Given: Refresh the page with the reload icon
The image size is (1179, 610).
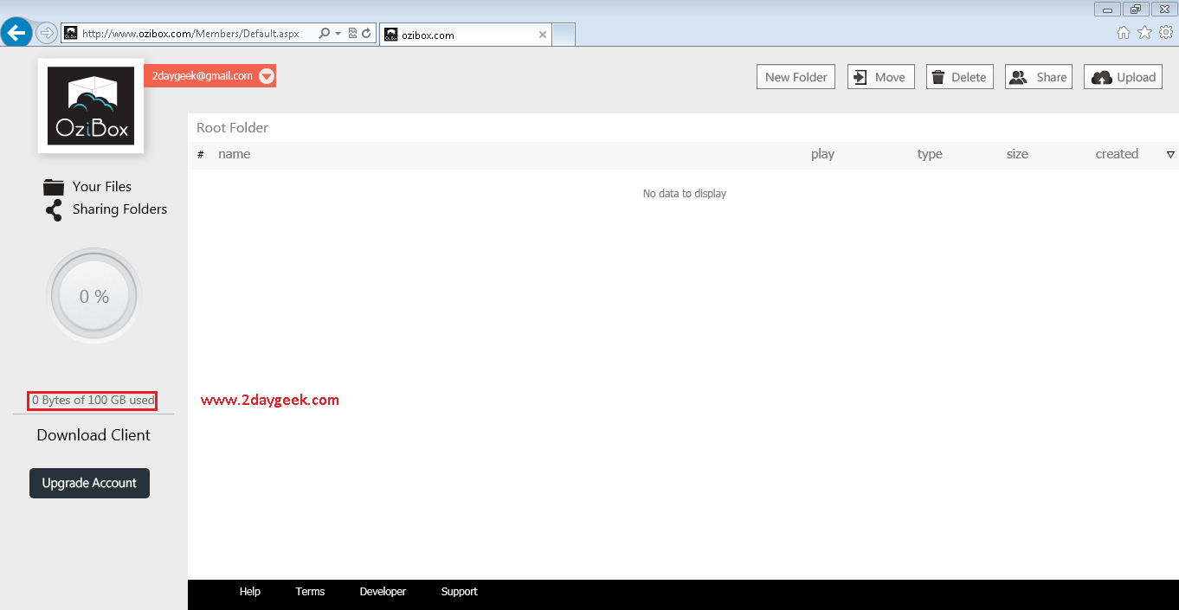Looking at the screenshot, I should tap(366, 34).
